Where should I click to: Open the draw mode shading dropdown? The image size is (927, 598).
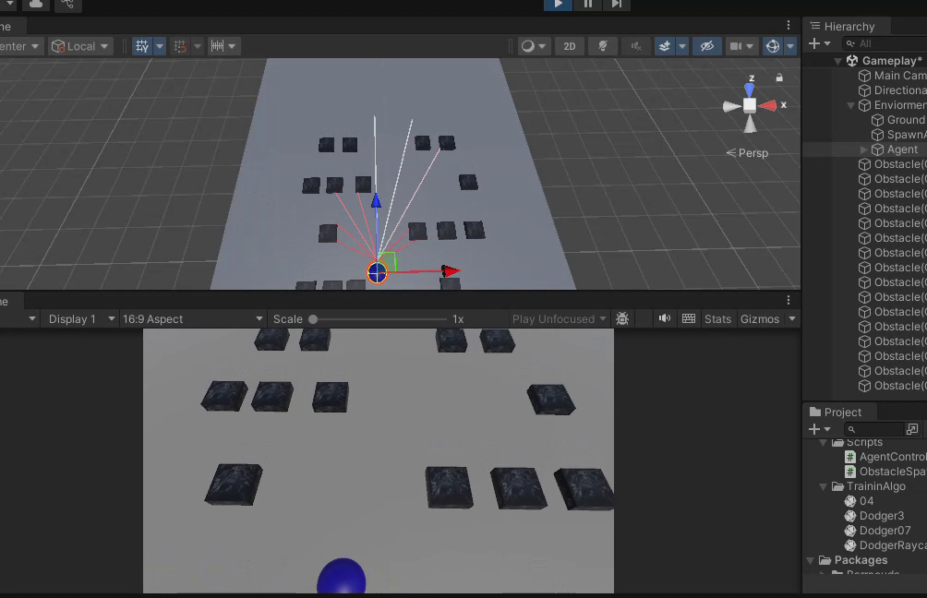533,46
